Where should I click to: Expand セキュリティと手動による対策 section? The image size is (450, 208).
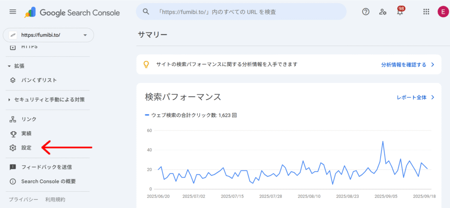pos(47,100)
